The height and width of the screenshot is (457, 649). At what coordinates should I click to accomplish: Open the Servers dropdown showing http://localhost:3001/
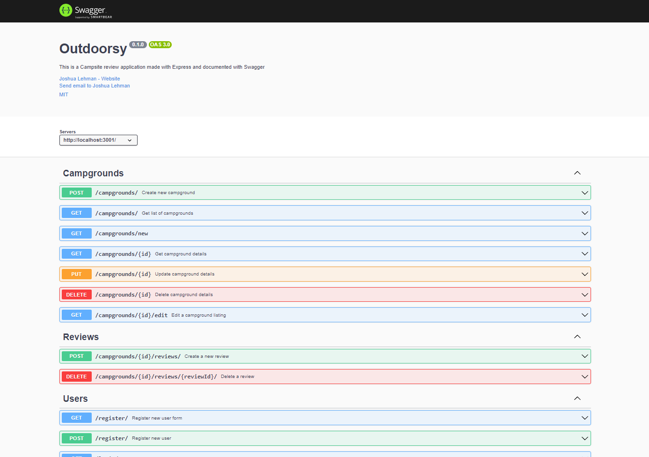click(98, 140)
